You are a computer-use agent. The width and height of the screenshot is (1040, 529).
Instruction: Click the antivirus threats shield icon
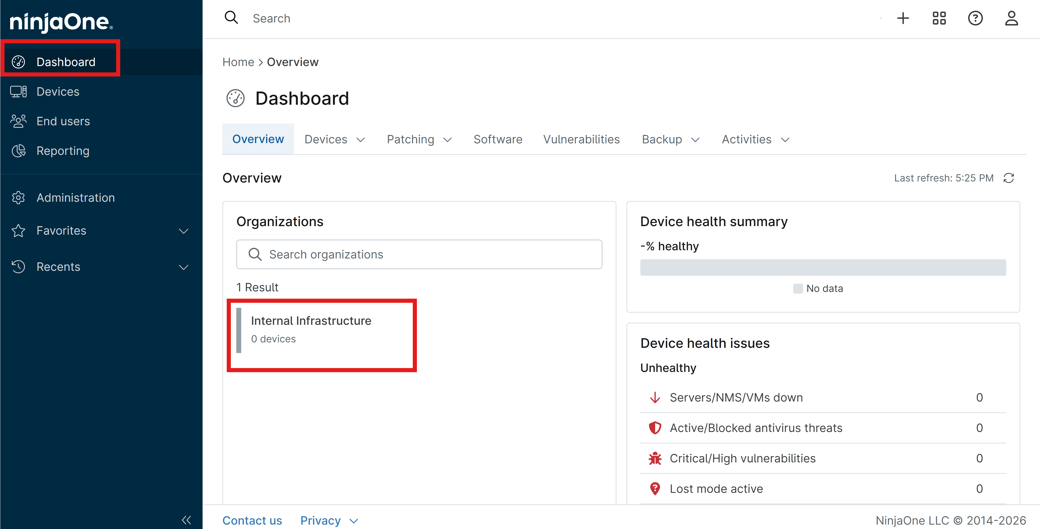655,428
